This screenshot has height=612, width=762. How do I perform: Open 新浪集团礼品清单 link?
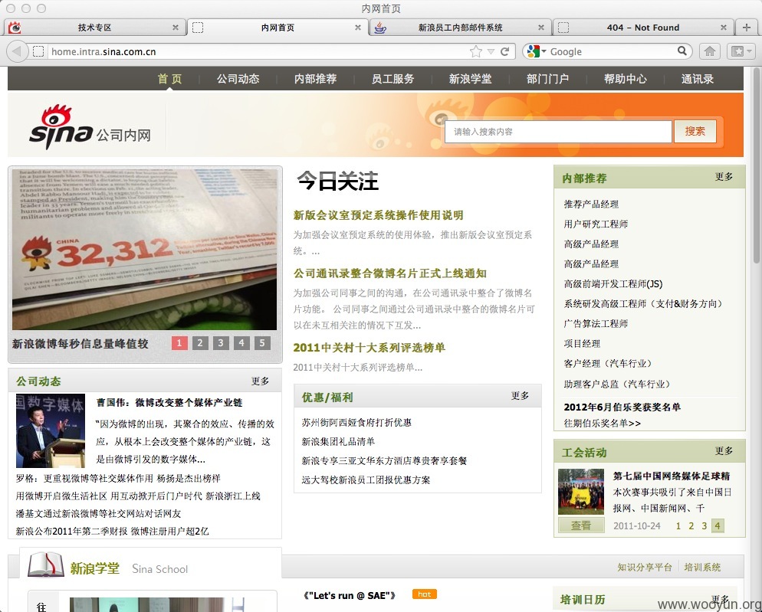click(x=338, y=441)
